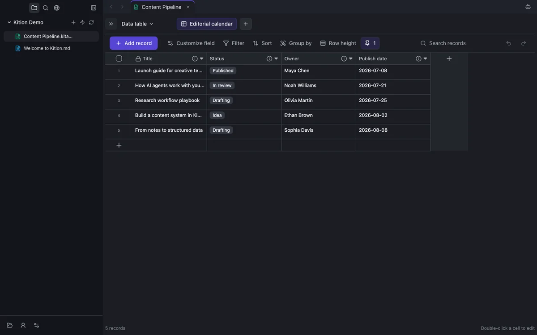This screenshot has width=537, height=335.
Task: Select the 2026-08-02 publish date cell
Action: (393, 117)
